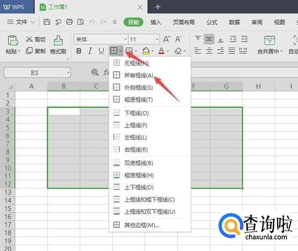Decrease font size with A- icon

point(178,39)
